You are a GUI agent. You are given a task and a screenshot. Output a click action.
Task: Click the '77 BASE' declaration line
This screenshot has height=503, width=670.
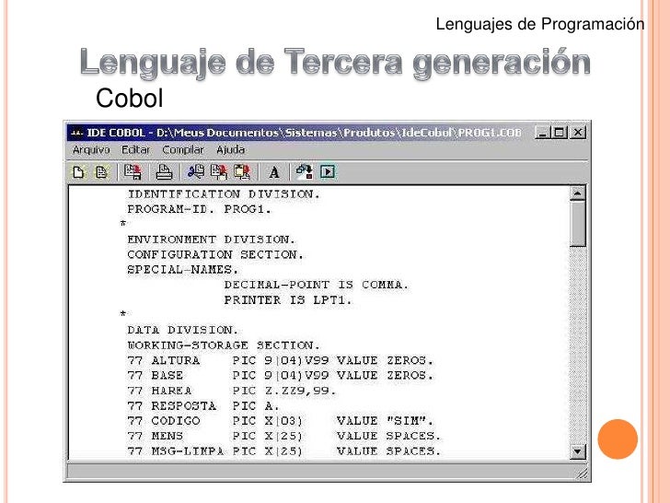(281, 376)
